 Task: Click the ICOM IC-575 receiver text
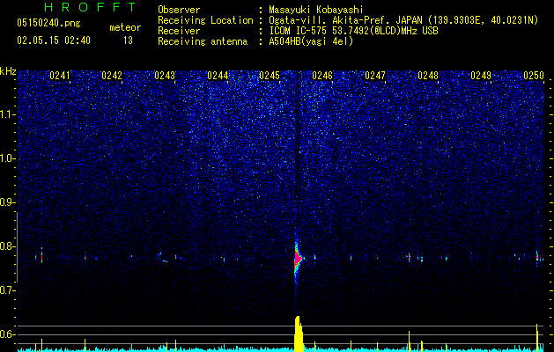pos(353,31)
